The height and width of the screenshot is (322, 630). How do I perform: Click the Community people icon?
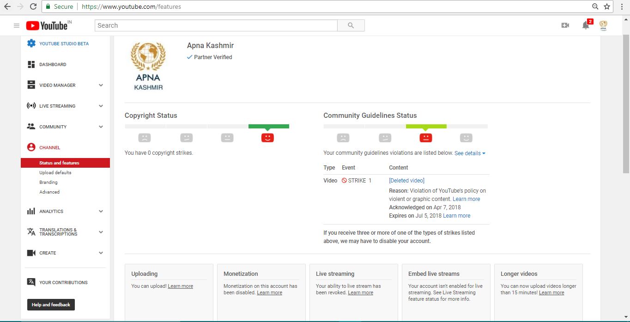click(31, 127)
